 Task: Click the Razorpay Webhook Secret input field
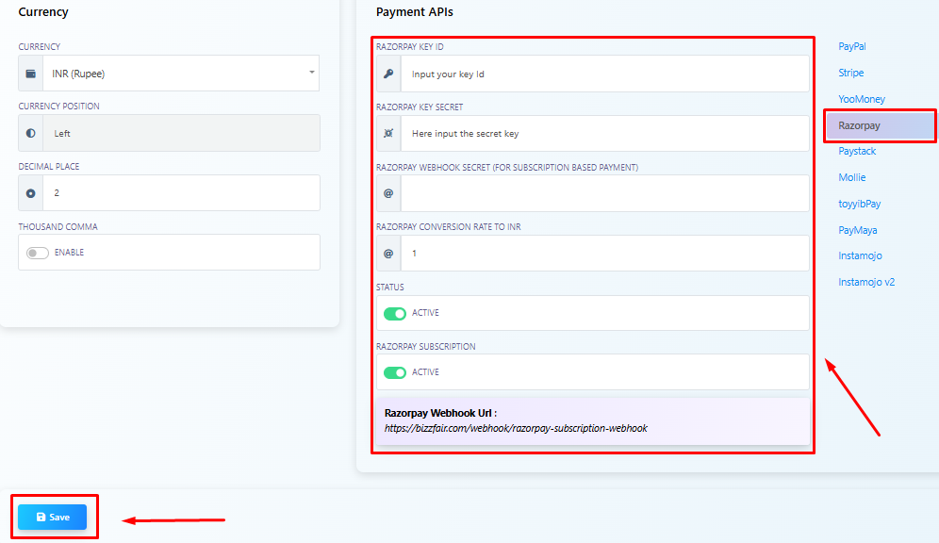[x=605, y=193]
